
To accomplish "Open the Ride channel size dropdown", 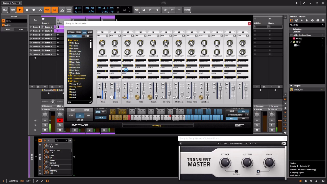I will pos(141,36).
